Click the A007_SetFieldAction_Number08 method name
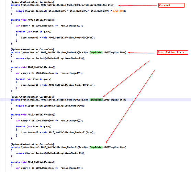191x172 pixels. [59, 5]
